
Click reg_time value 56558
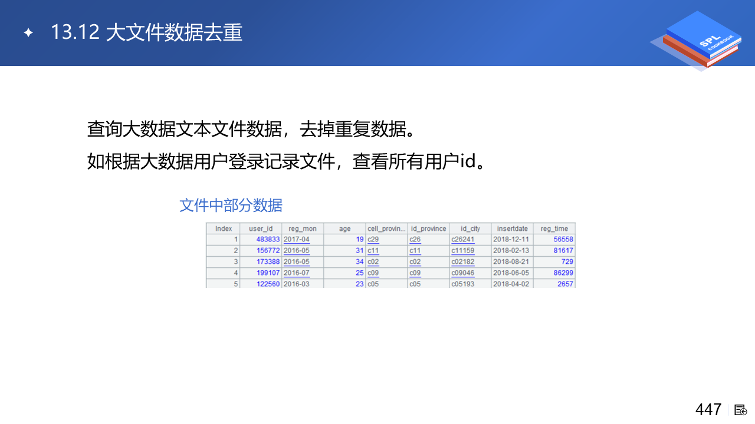pyautogui.click(x=563, y=240)
